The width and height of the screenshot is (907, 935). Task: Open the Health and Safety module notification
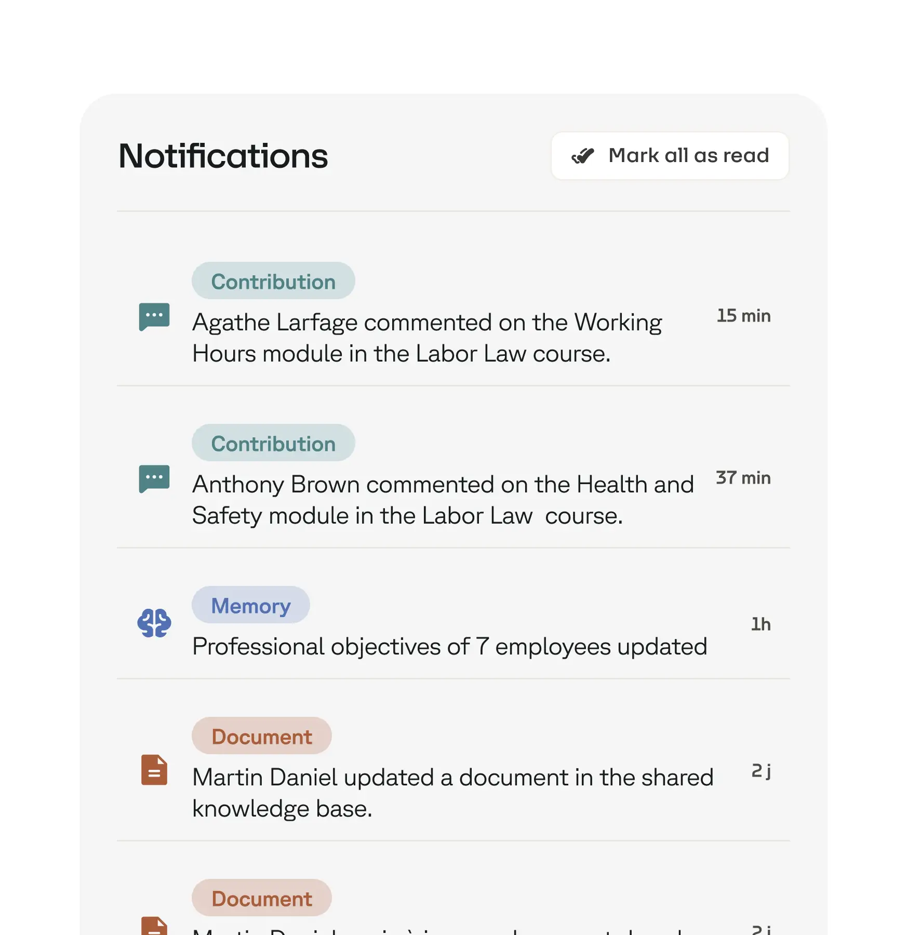(443, 500)
